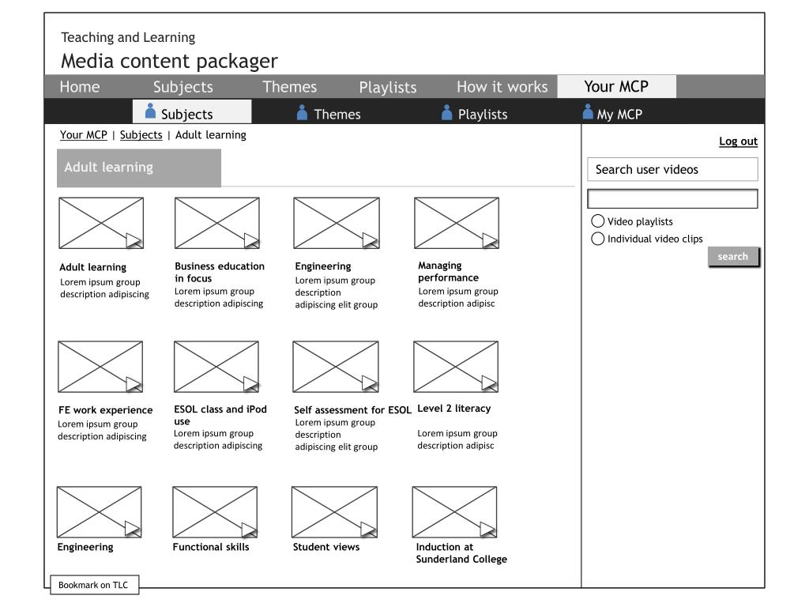Select the Playlists sub-navigation tab

click(x=475, y=114)
